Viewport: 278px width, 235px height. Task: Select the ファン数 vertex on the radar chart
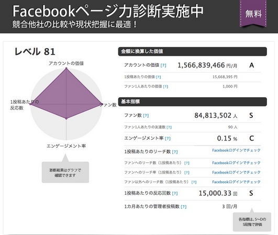pyautogui.click(x=102, y=104)
